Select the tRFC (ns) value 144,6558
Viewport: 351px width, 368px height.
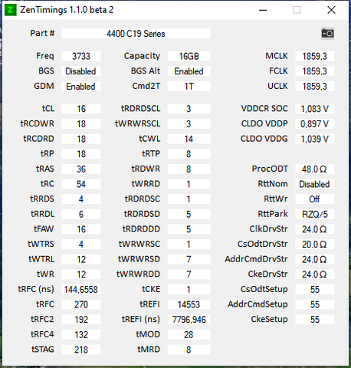[x=81, y=290]
